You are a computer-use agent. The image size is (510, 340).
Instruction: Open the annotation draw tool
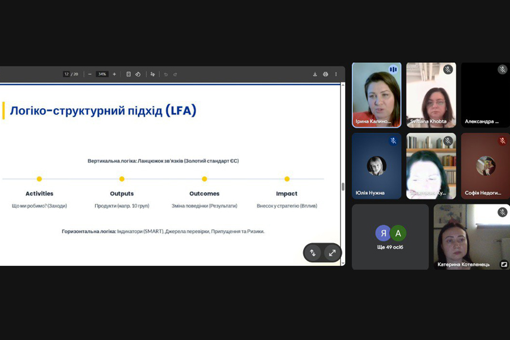152,74
